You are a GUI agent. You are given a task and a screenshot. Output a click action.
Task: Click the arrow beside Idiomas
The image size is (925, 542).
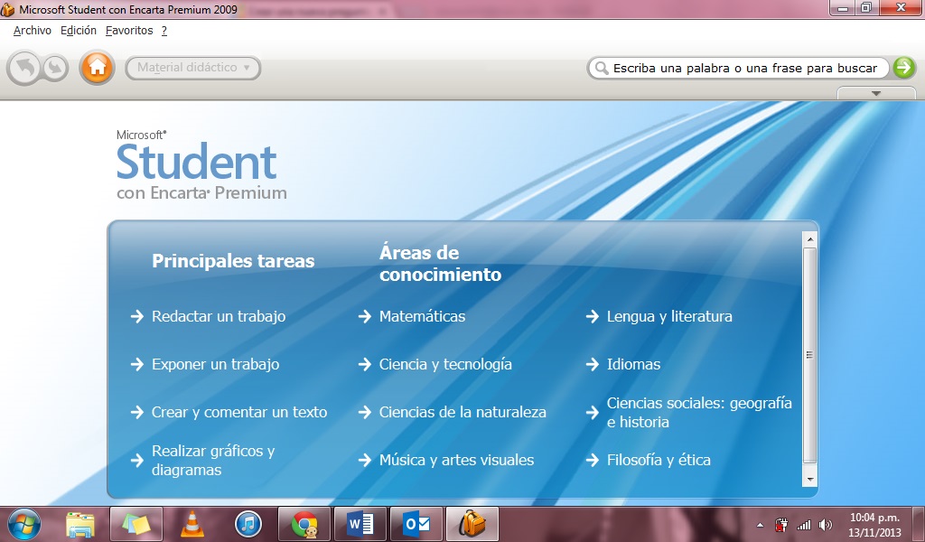[x=593, y=364]
